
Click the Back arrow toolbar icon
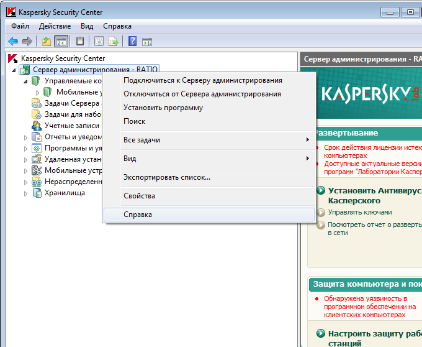pos(13,42)
